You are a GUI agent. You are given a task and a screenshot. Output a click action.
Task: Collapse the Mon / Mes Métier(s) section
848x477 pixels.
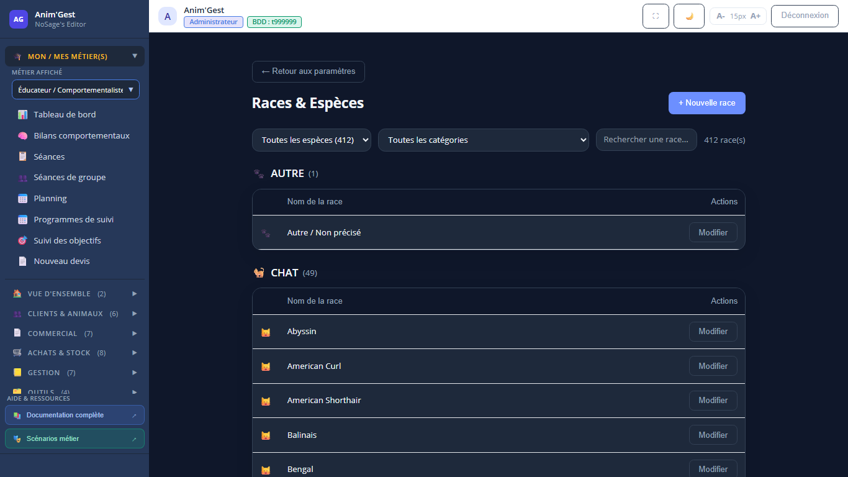[74, 57]
